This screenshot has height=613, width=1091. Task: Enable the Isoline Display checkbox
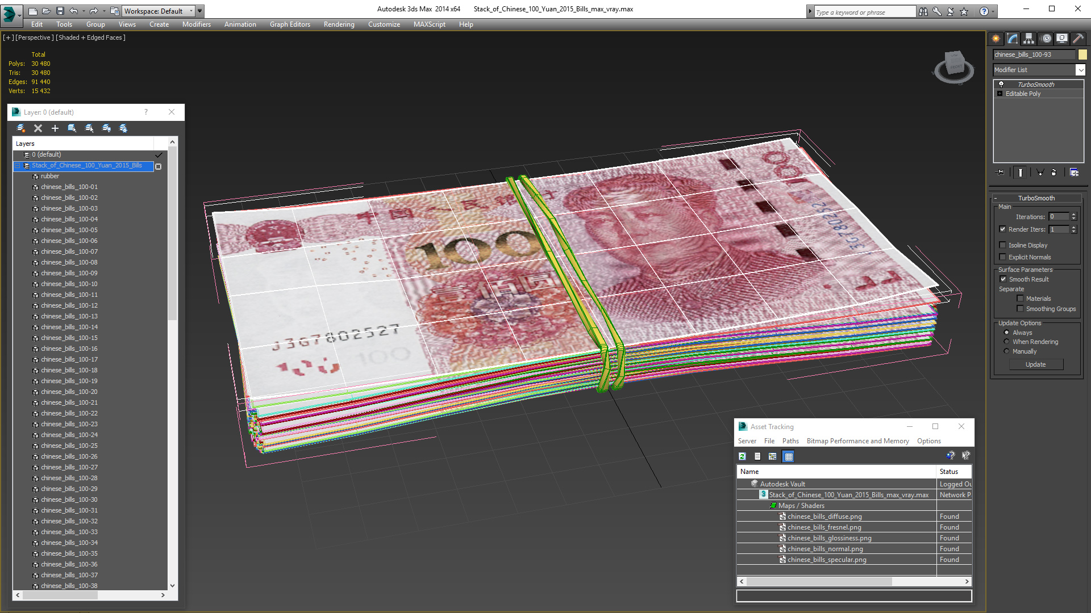click(1003, 245)
